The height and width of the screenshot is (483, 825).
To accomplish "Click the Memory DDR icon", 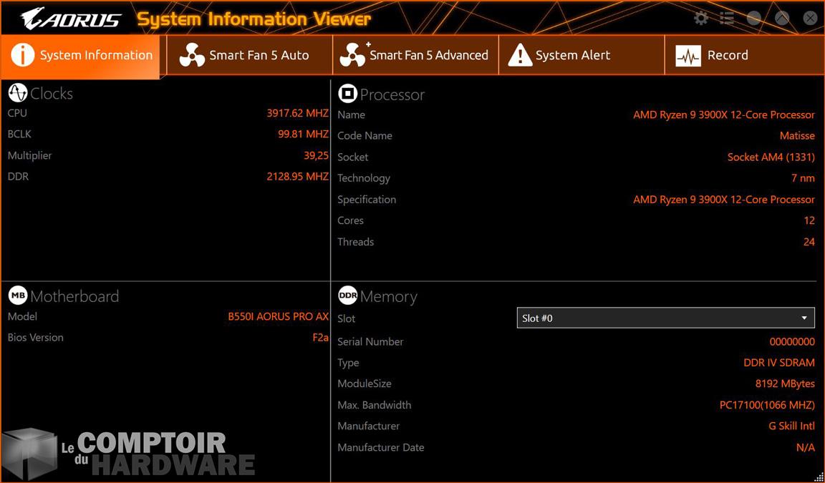I will pos(348,296).
